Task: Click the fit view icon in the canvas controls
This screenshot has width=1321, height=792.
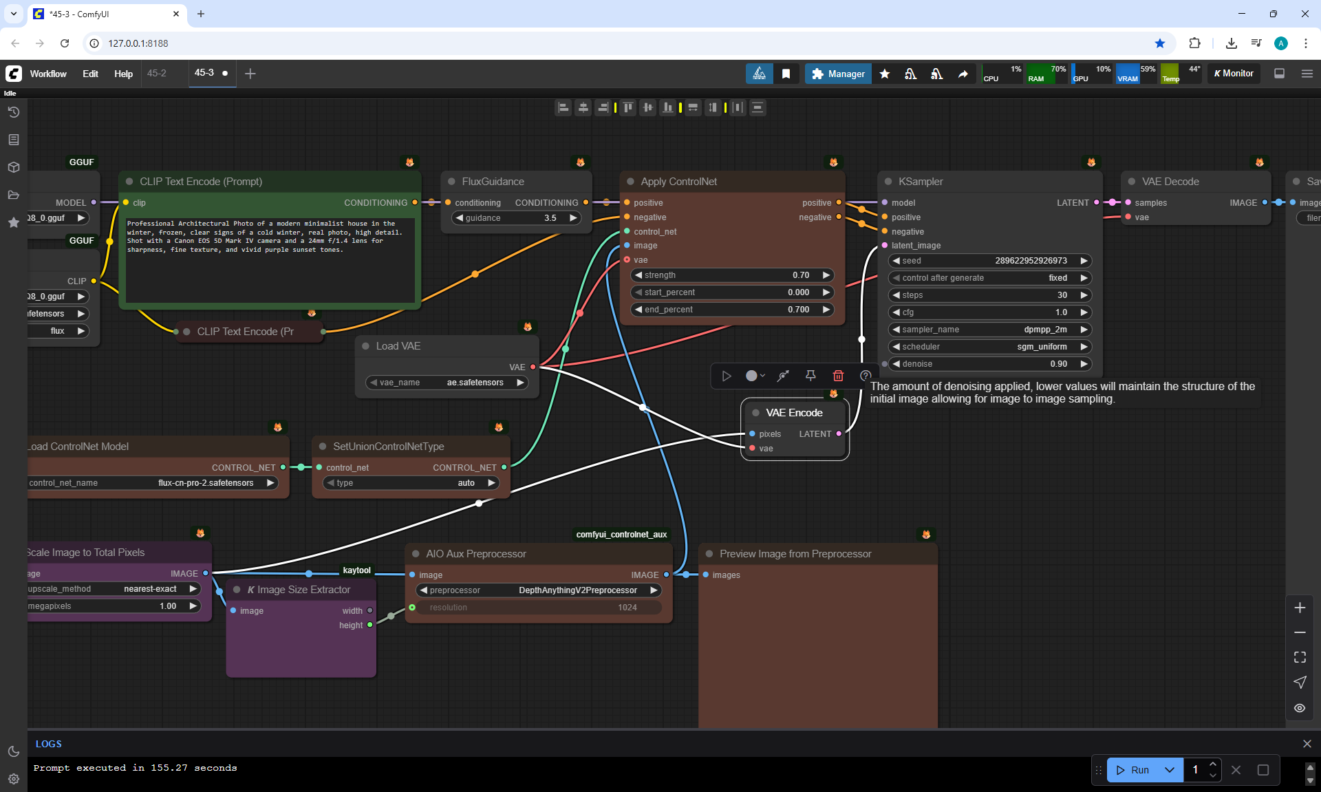Action: coord(1300,657)
